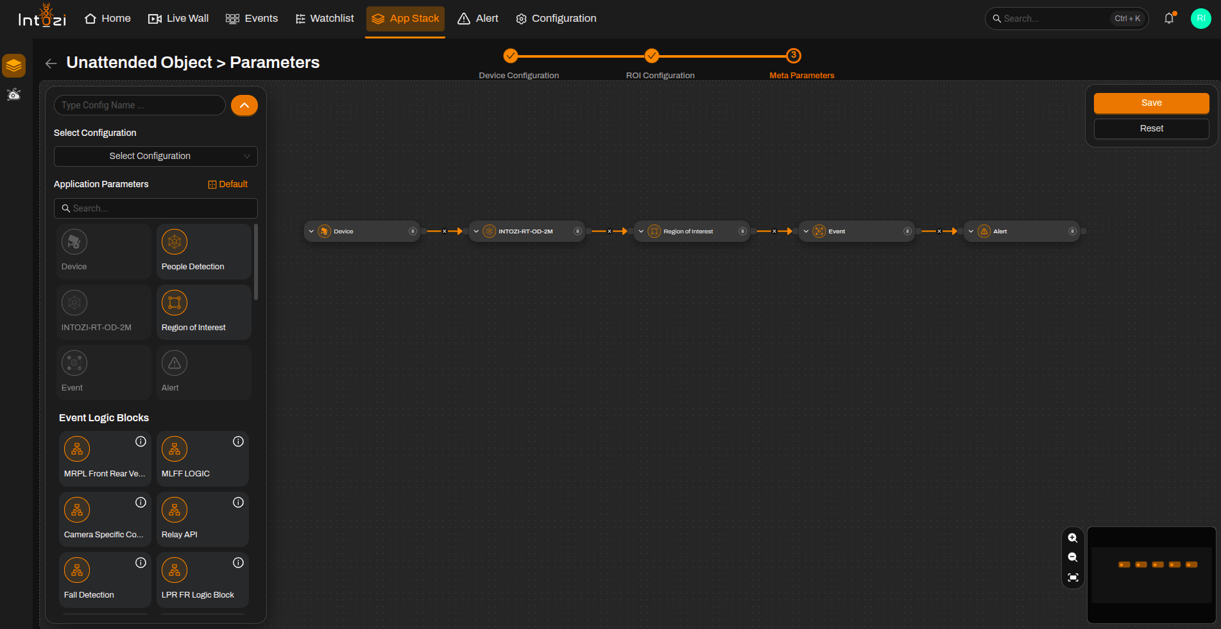Toggle the radio dot on Alert node
The height and width of the screenshot is (629, 1221).
pyautogui.click(x=1072, y=231)
